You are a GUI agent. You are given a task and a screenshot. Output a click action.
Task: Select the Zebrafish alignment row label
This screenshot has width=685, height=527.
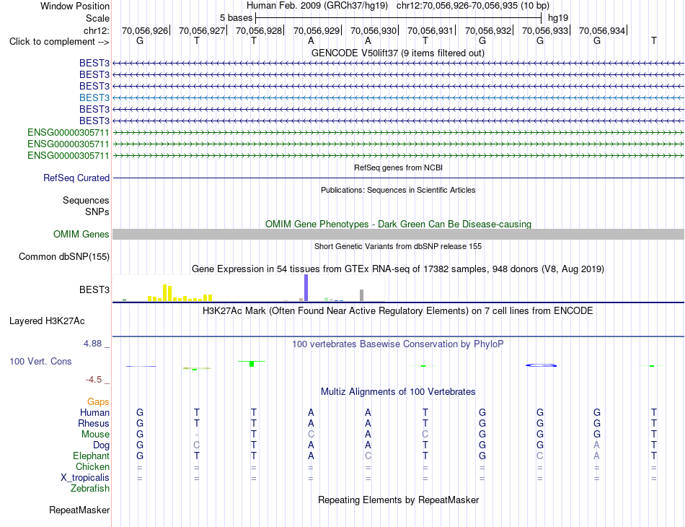click(90, 488)
